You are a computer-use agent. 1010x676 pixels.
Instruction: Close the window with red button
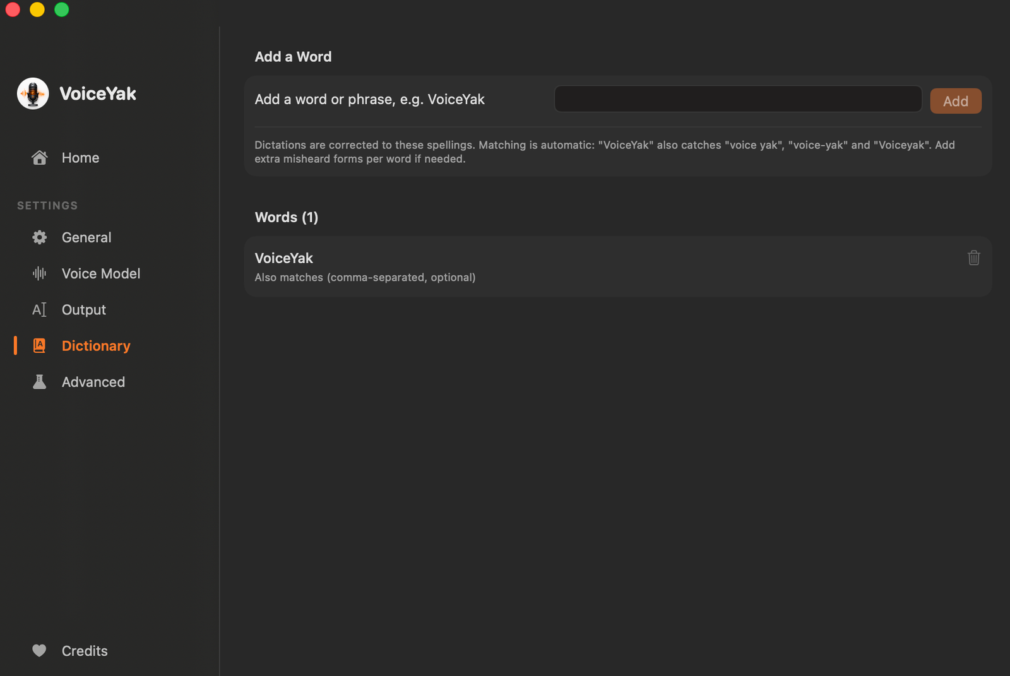click(13, 9)
